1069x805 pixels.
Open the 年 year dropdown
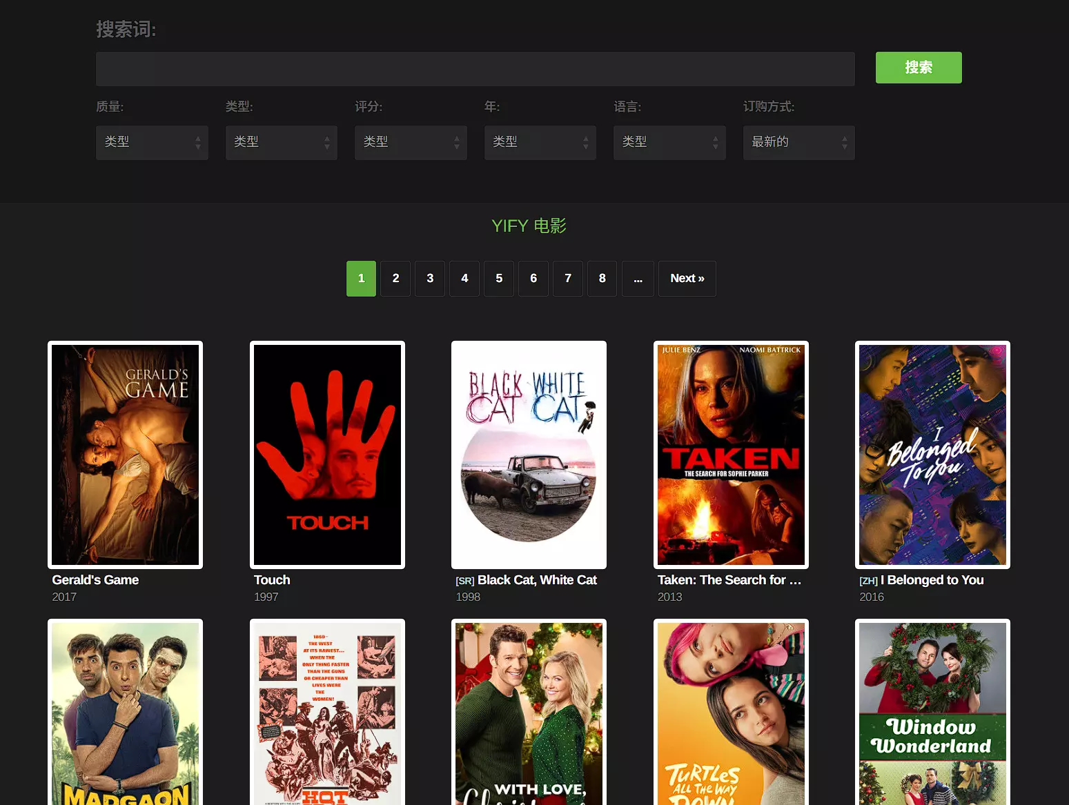tap(540, 142)
